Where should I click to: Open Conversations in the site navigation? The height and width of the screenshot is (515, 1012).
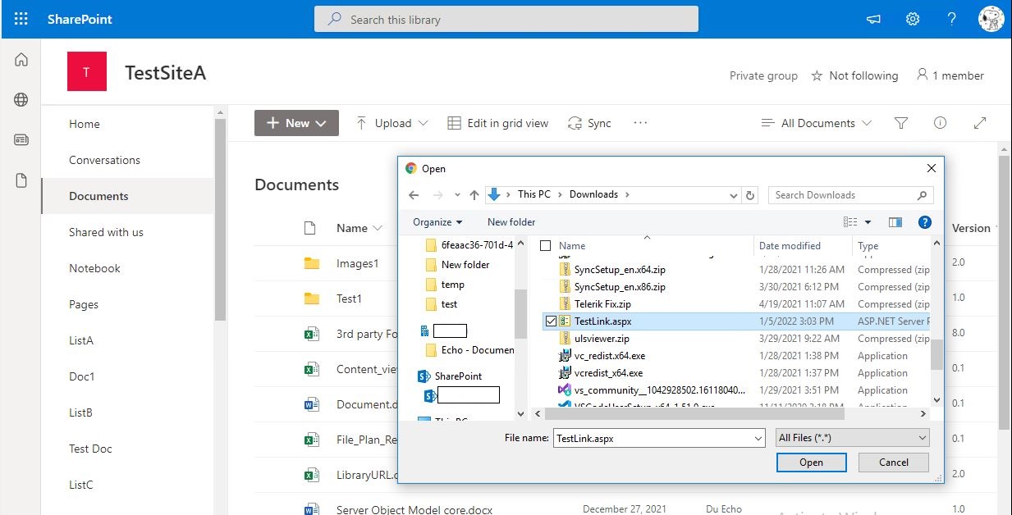pos(104,160)
